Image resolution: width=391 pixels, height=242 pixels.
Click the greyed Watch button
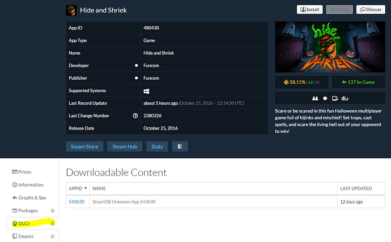339,10
